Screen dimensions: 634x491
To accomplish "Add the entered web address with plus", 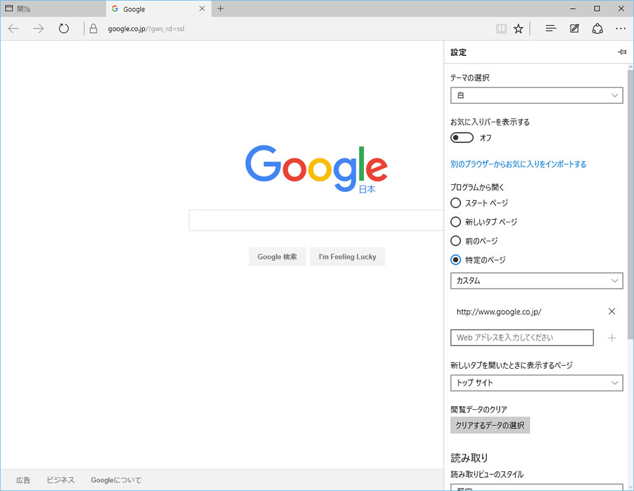I will click(x=612, y=338).
